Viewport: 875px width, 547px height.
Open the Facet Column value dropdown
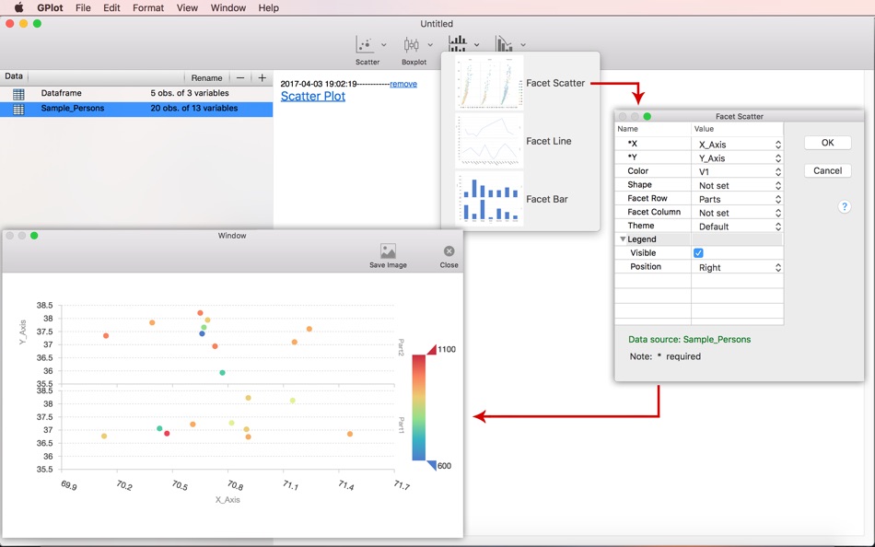point(738,213)
